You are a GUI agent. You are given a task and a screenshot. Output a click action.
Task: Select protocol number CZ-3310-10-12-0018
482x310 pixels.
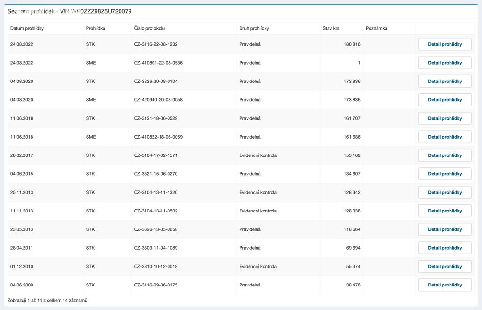coord(155,266)
